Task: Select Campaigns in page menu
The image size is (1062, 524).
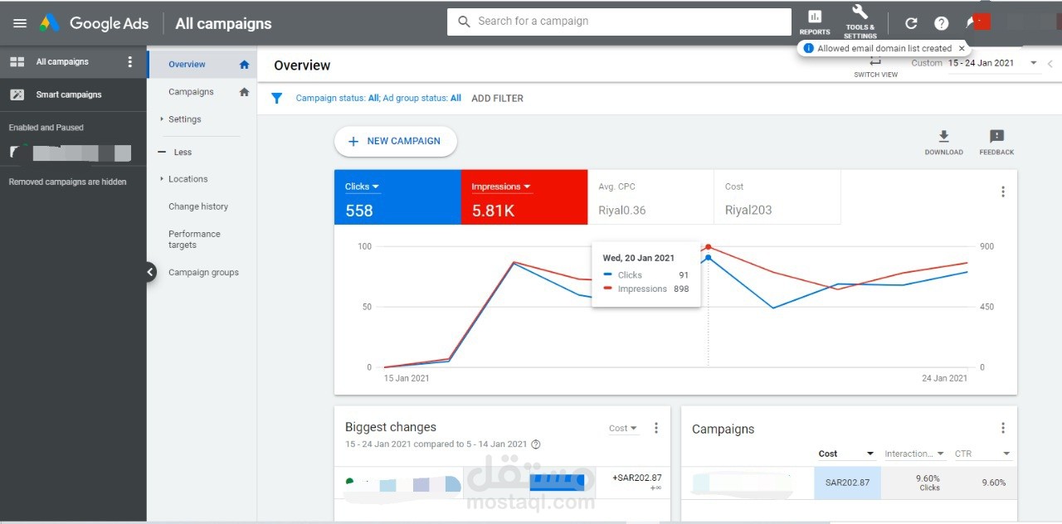Action: click(x=191, y=92)
